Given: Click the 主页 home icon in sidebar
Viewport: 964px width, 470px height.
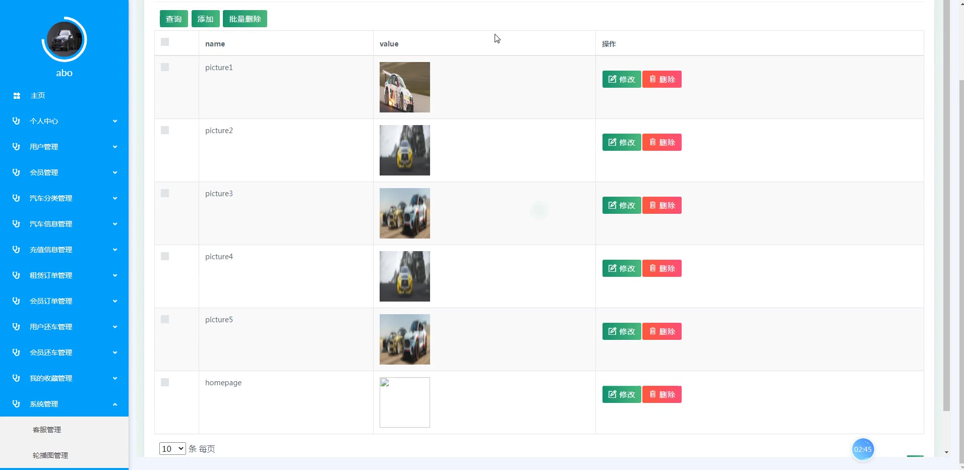Looking at the screenshot, I should click(17, 96).
